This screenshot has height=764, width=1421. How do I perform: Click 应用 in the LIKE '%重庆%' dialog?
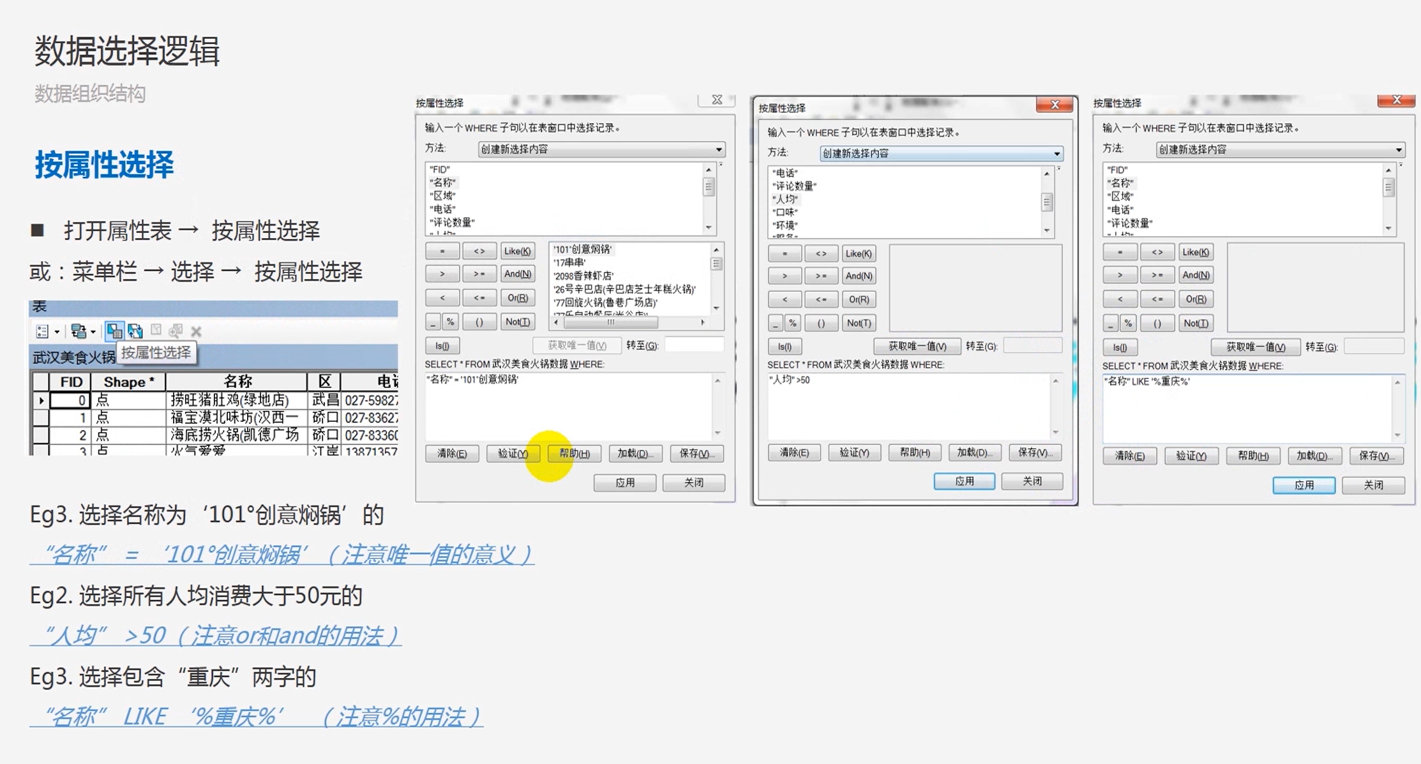1304,486
